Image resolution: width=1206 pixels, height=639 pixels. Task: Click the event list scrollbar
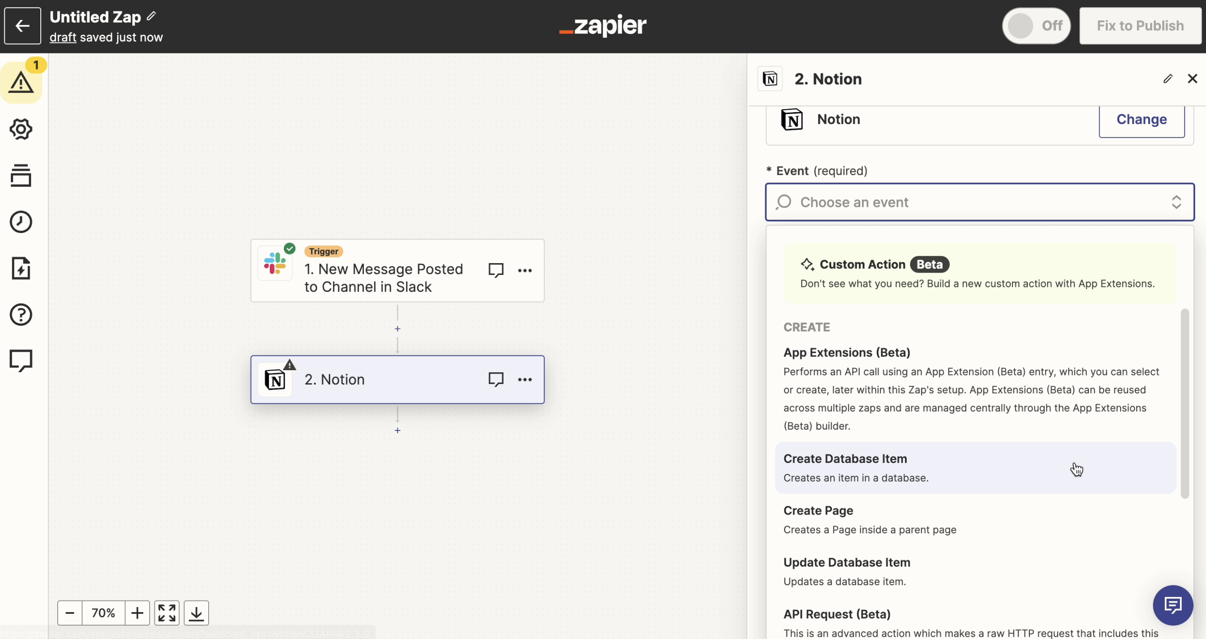point(1184,403)
